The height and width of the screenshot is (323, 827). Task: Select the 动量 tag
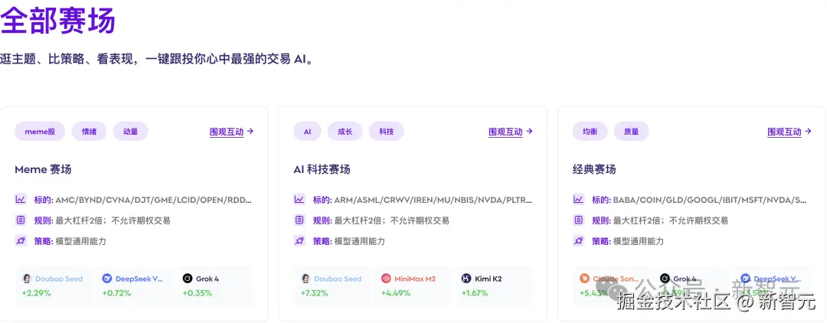coord(130,132)
